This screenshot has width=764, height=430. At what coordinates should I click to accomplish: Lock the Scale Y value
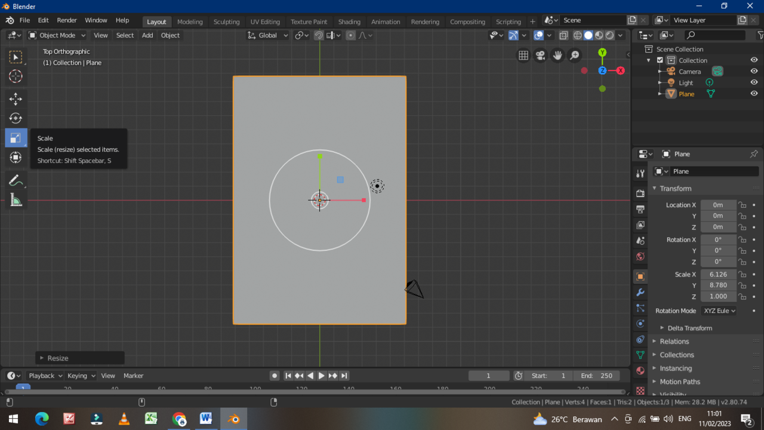742,285
